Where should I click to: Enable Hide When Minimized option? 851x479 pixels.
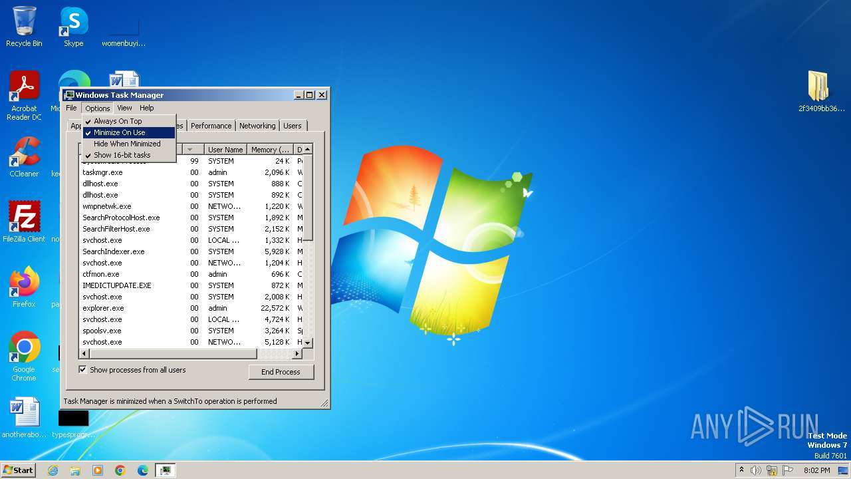(x=129, y=144)
